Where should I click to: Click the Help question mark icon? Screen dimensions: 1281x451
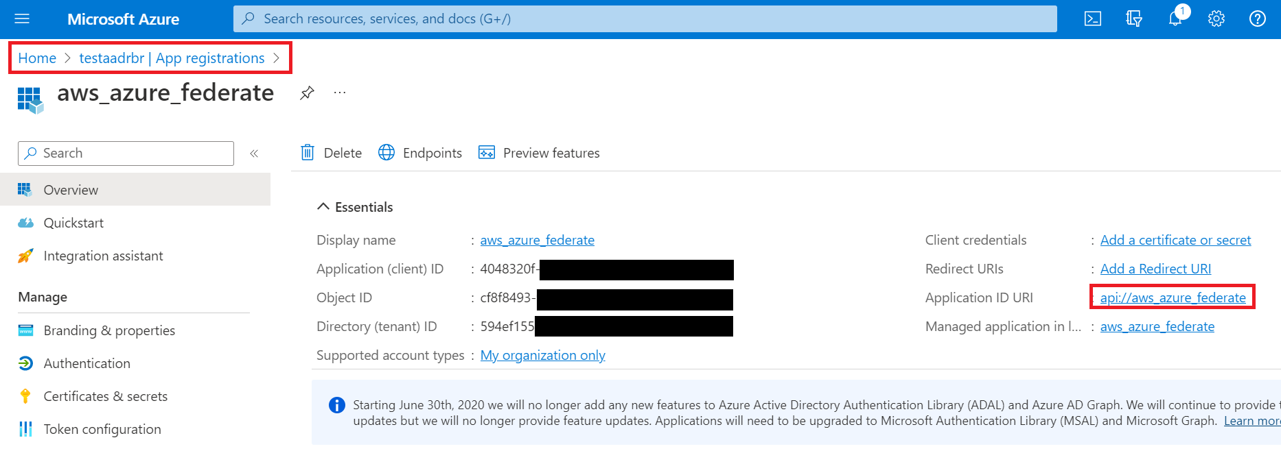tap(1257, 19)
